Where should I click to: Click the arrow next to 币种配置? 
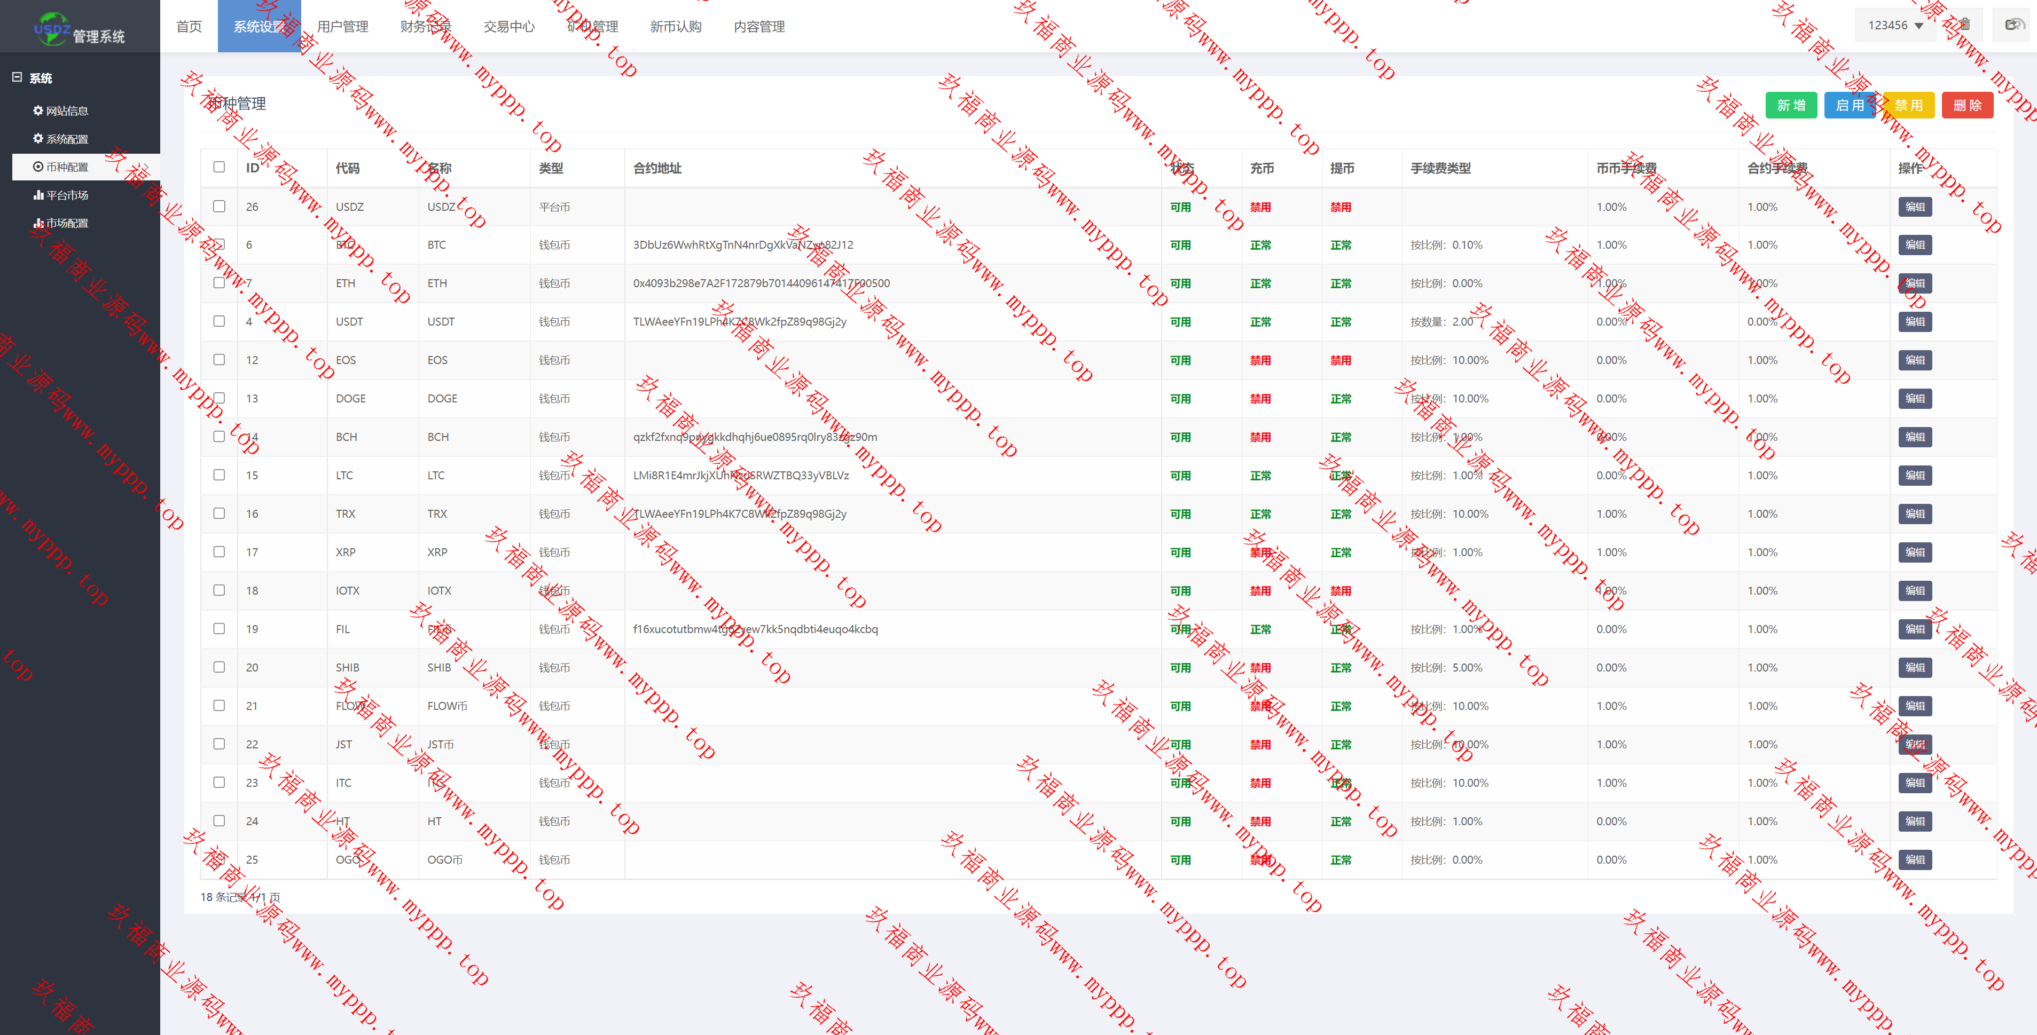[146, 167]
